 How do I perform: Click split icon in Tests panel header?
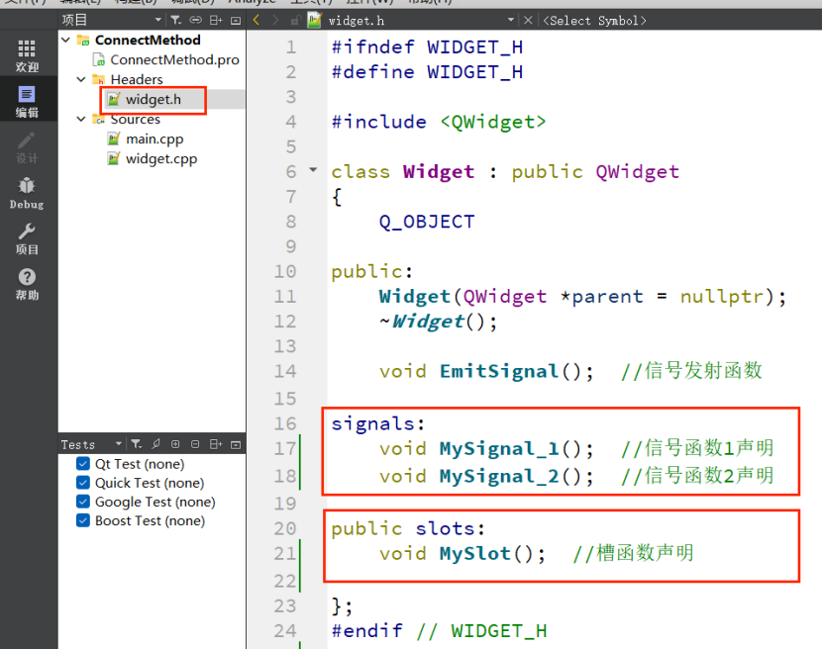[x=216, y=444]
